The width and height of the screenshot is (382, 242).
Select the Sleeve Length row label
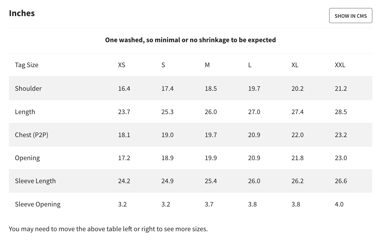pyautogui.click(x=35, y=181)
